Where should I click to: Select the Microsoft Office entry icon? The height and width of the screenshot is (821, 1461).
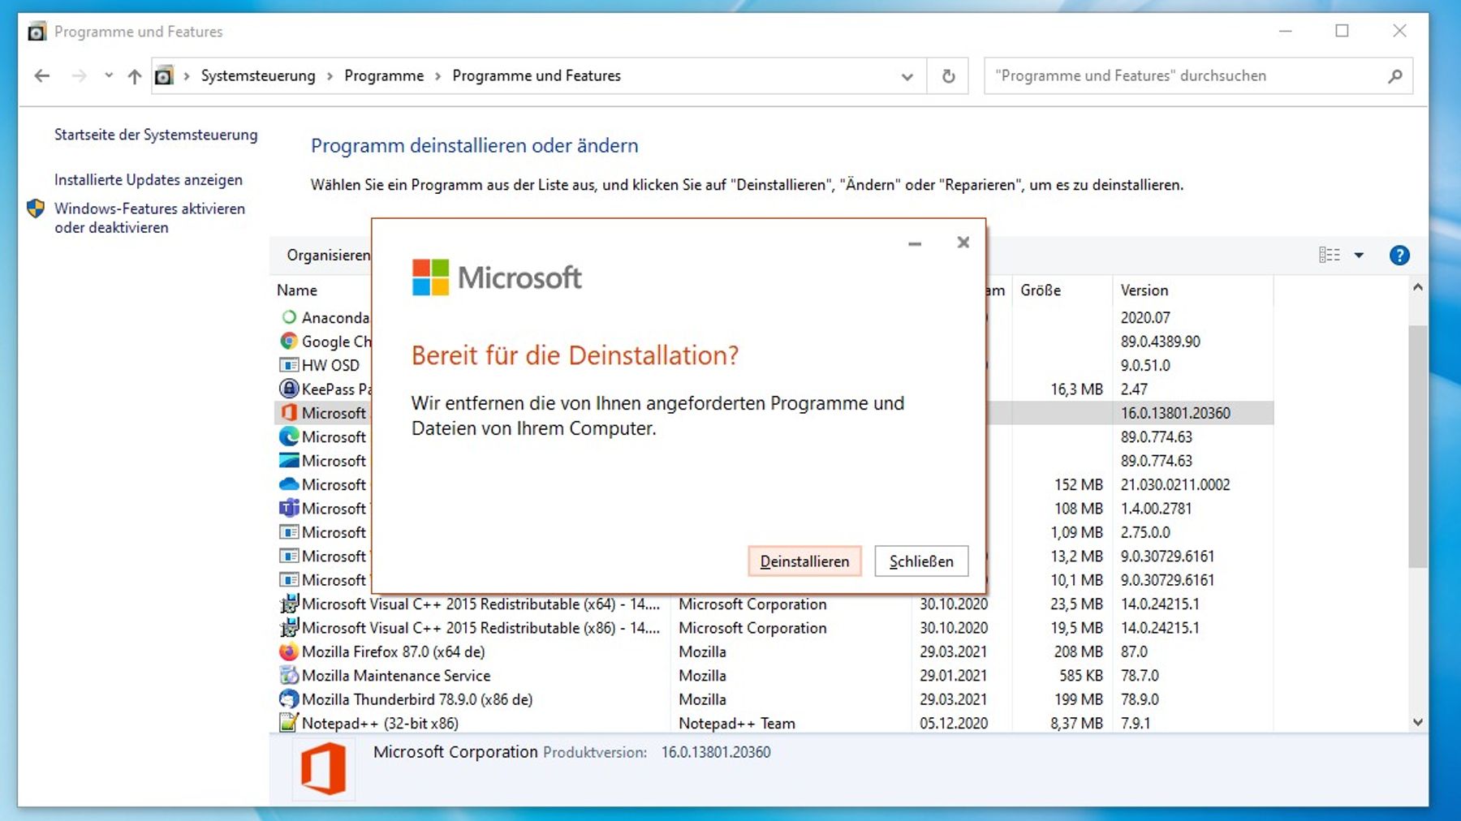tap(289, 413)
